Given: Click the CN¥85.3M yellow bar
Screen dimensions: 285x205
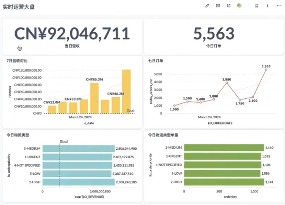Looking at the screenshot, I should tap(94, 98).
